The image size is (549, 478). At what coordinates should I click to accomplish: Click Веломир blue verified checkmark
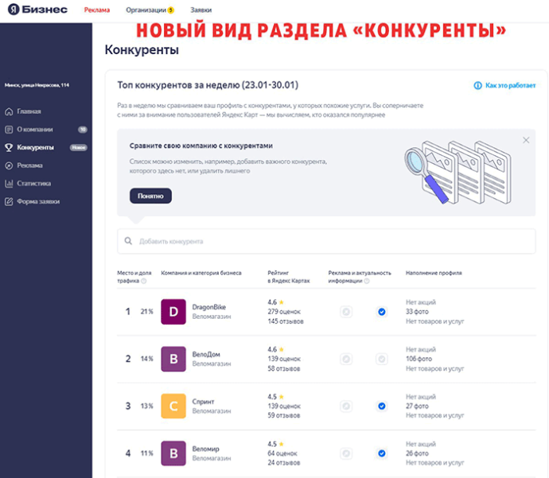tap(382, 453)
